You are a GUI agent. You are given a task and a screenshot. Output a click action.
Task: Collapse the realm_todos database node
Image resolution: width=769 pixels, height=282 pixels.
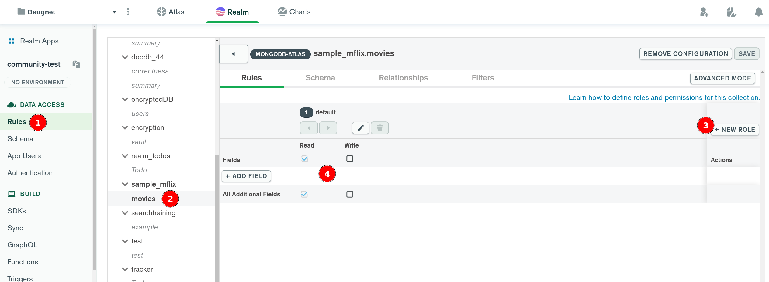125,156
